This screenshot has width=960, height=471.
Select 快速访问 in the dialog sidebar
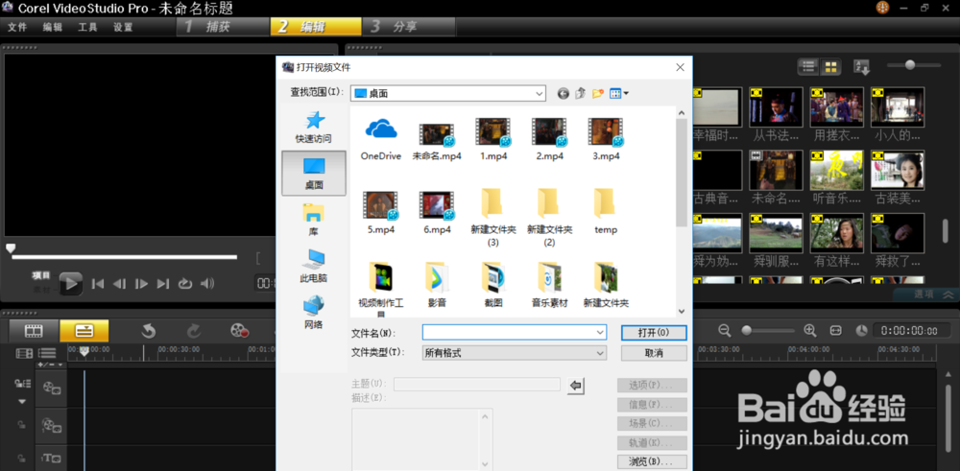(x=314, y=128)
